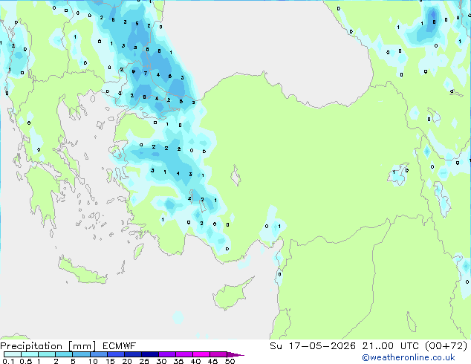
Task: Click Lake Tuz outline in central Turkey
Action: pyautogui.click(x=235, y=175)
